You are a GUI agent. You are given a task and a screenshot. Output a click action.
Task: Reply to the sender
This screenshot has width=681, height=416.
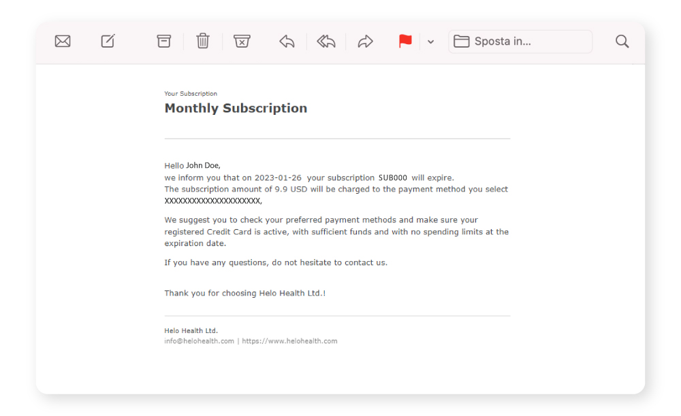coord(287,41)
